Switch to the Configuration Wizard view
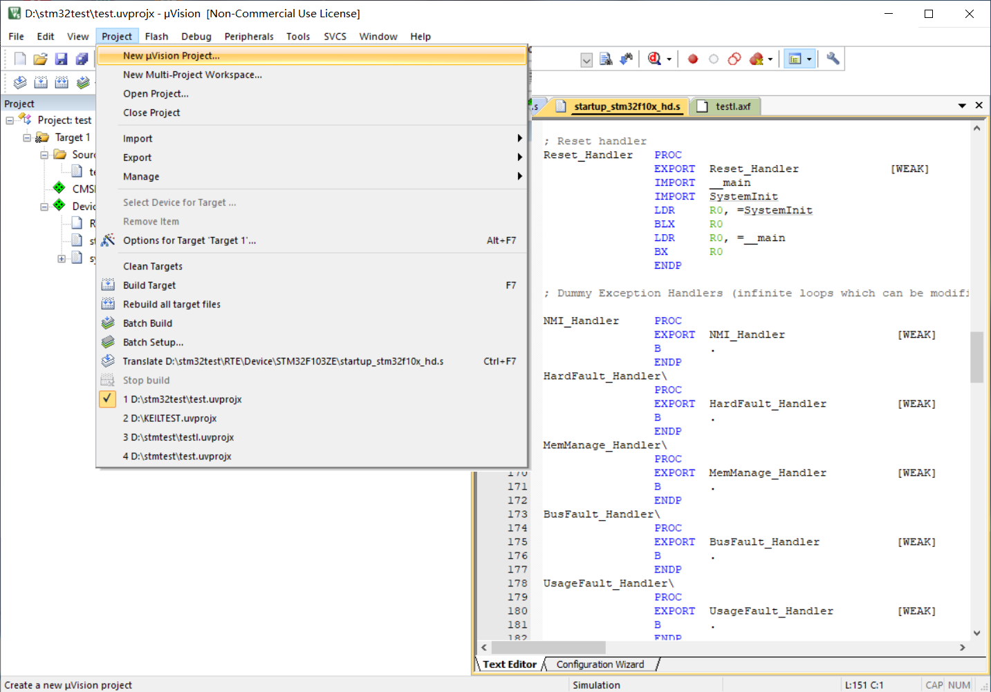The image size is (991, 692). point(600,664)
